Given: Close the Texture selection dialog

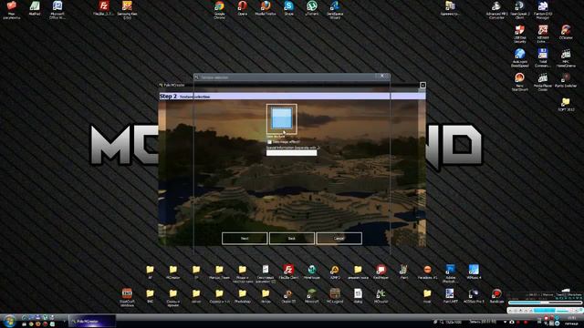Looking at the screenshot, I should click(x=382, y=76).
